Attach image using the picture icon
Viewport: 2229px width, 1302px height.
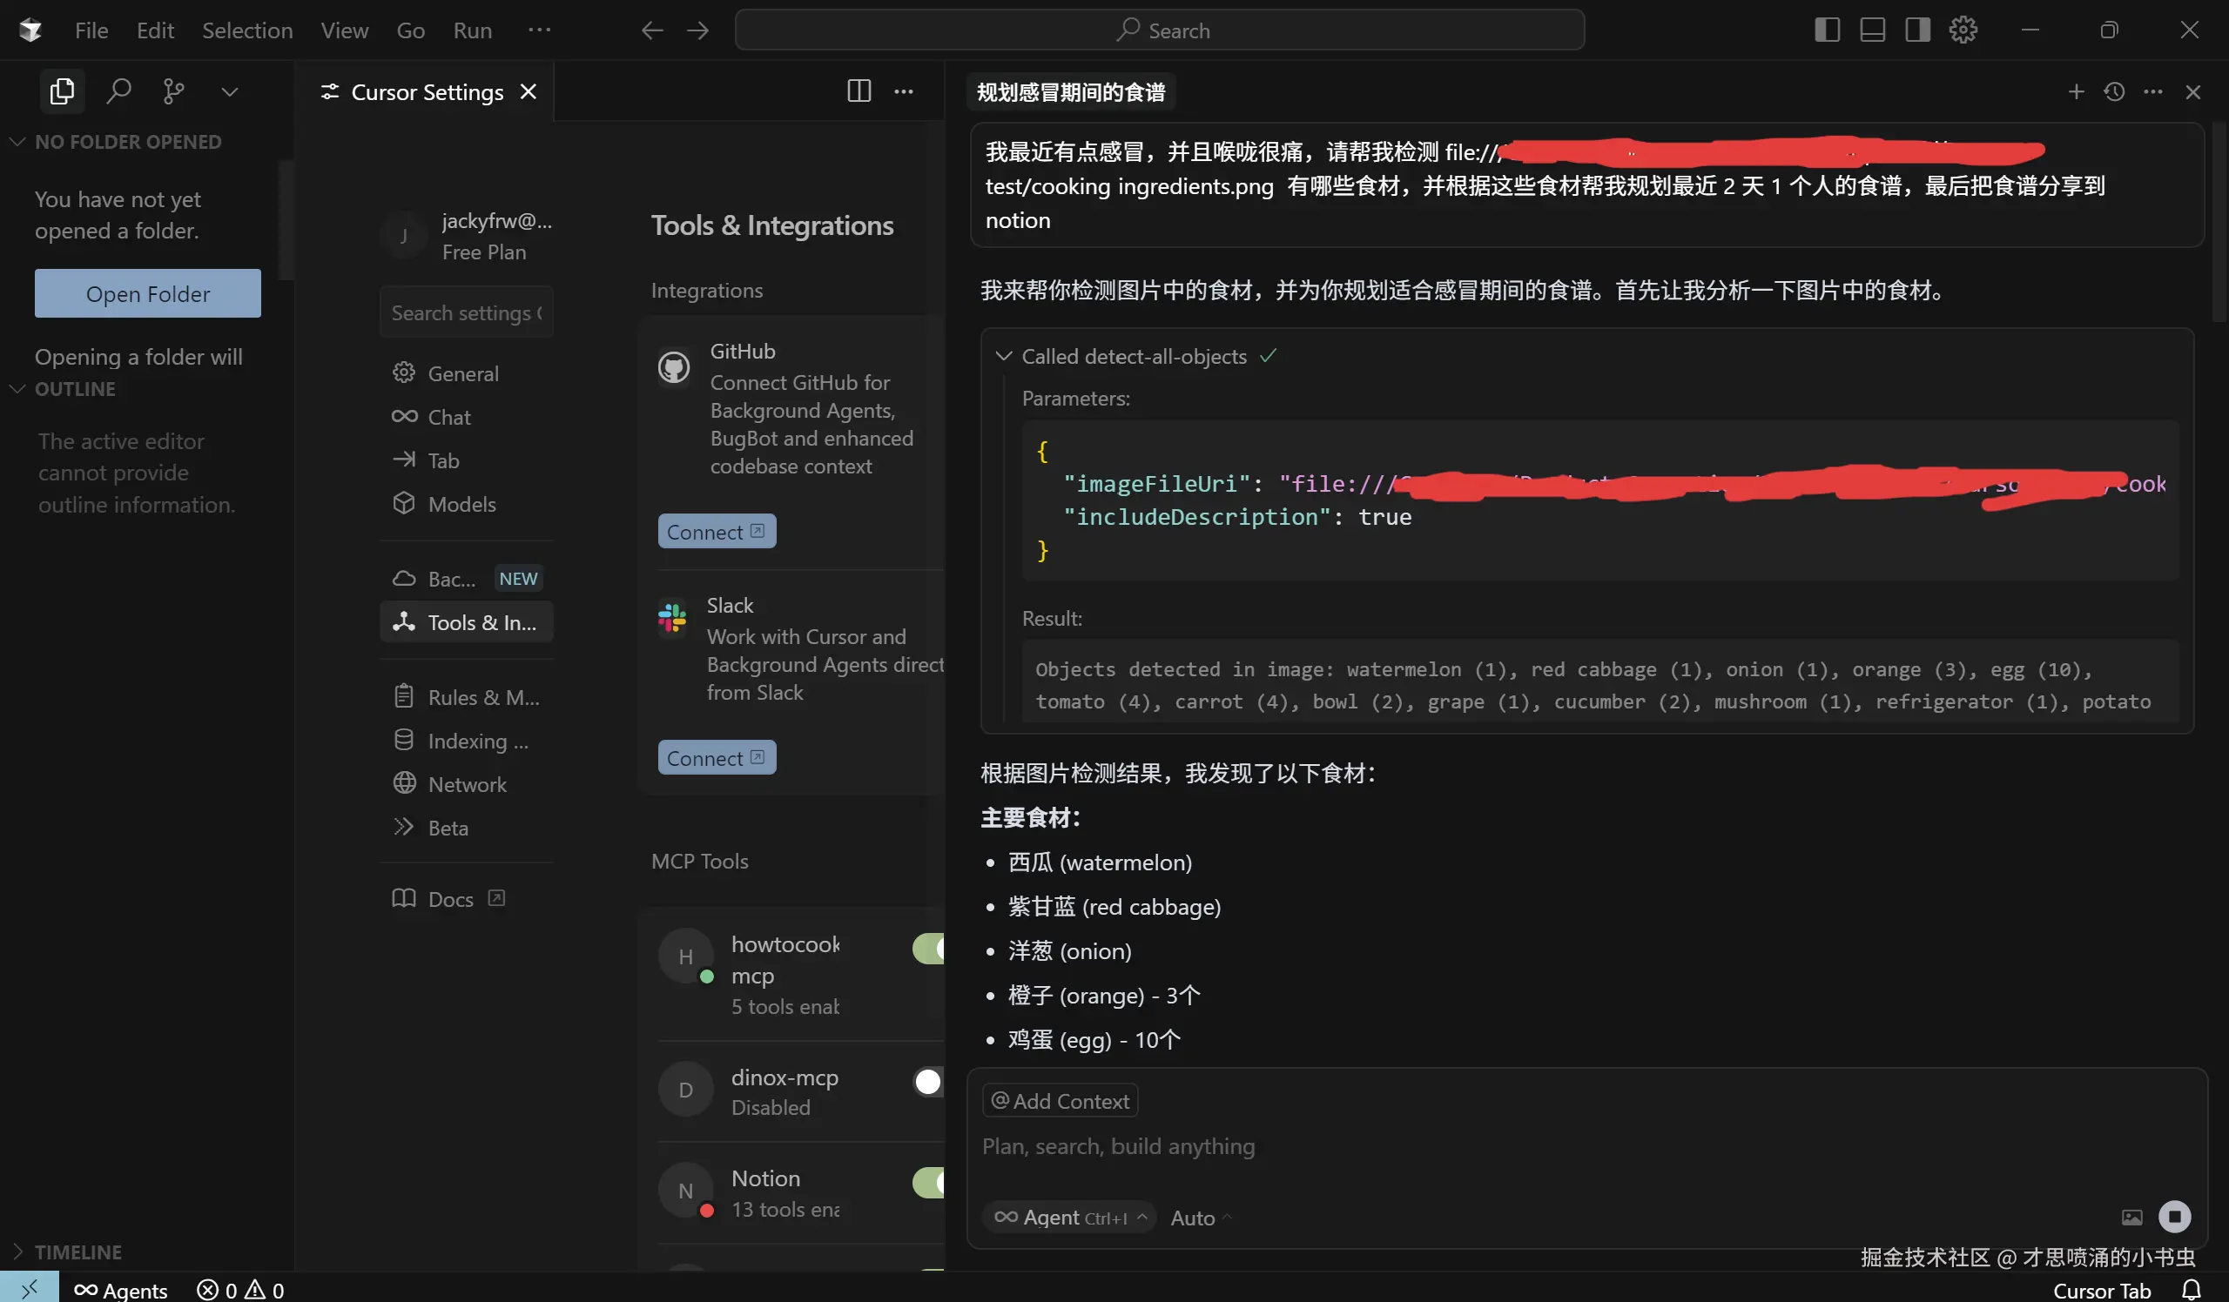(x=2131, y=1218)
